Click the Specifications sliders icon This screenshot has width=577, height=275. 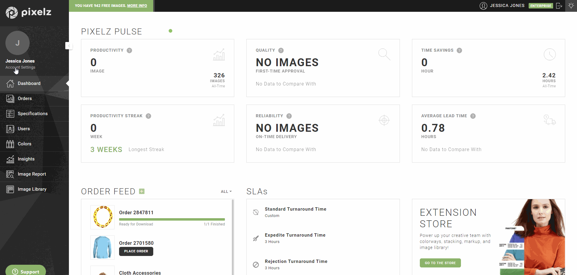click(x=10, y=114)
